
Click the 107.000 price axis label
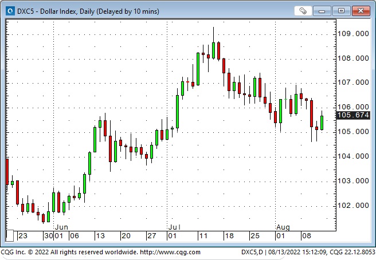pyautogui.click(x=353, y=82)
